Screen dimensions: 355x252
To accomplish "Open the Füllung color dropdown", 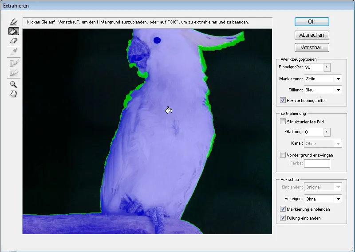I will [x=323, y=90].
